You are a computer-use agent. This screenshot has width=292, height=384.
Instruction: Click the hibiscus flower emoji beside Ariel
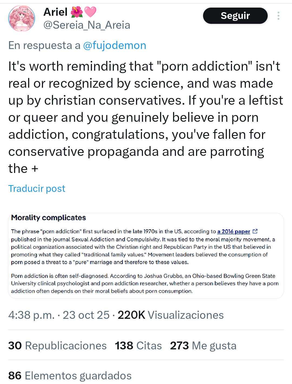(77, 12)
